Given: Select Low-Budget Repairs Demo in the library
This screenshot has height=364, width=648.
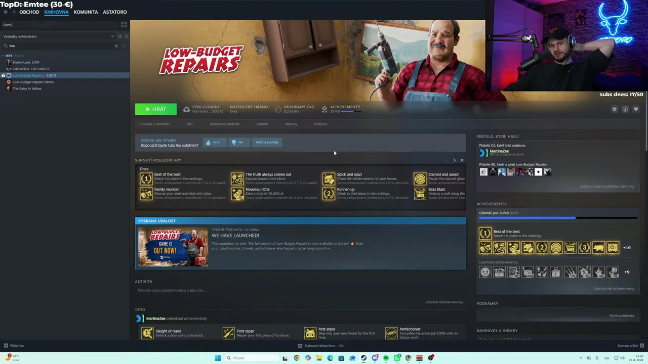Looking at the screenshot, I should click(33, 82).
